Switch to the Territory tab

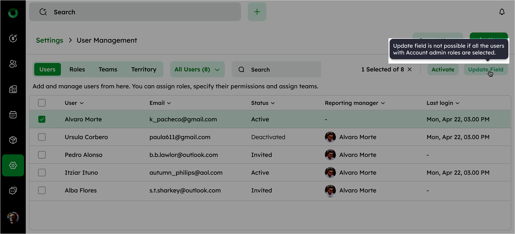click(144, 70)
